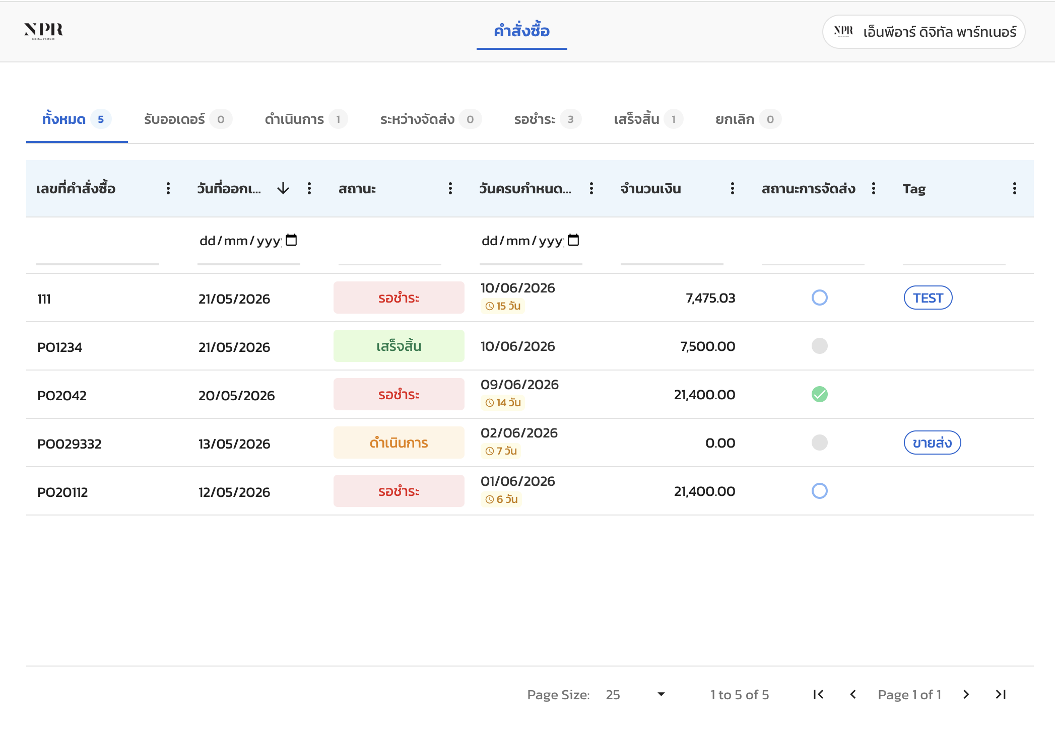
Task: Select the รอชำระ filter tab
Action: (548, 119)
